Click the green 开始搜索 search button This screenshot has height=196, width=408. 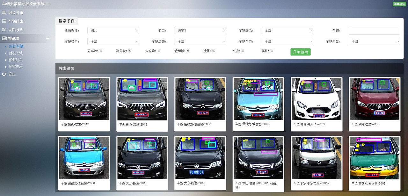point(300,51)
